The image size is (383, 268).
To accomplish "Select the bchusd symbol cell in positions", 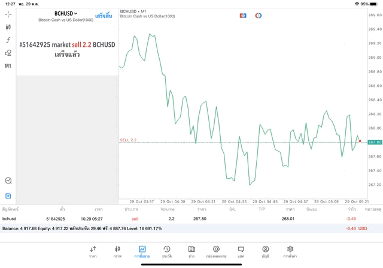I will tap(10, 219).
